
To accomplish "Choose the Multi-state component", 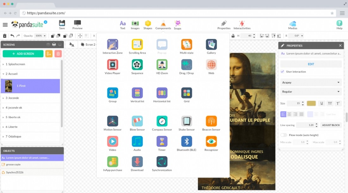I will pos(186,45).
